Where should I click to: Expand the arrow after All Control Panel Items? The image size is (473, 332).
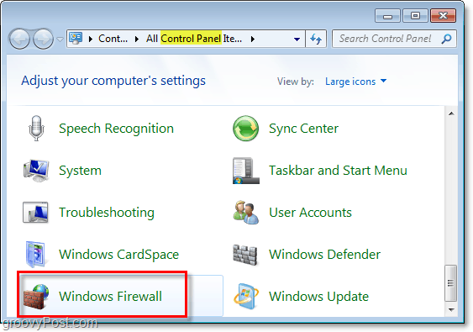pos(253,39)
